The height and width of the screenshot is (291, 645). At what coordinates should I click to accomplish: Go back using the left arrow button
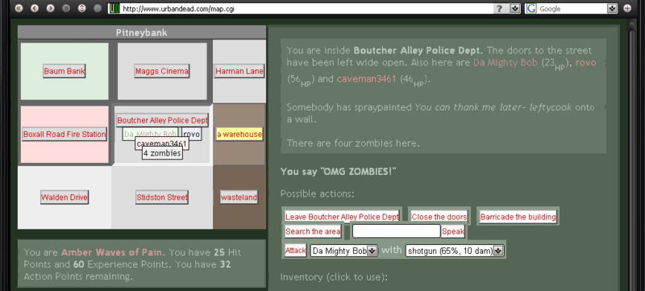pos(35,8)
